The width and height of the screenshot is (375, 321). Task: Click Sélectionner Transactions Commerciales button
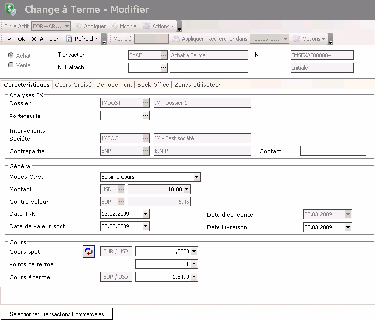click(57, 314)
